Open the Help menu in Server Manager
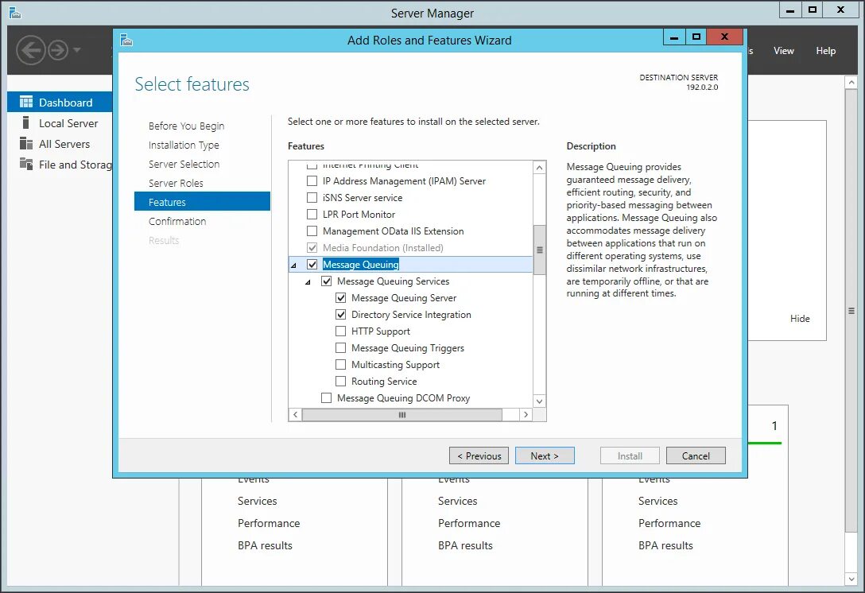This screenshot has height=593, width=865. click(x=826, y=51)
